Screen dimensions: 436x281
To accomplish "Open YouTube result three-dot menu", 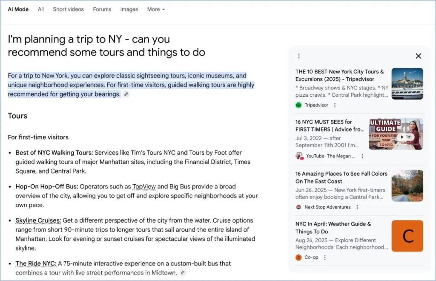I will [362, 156].
